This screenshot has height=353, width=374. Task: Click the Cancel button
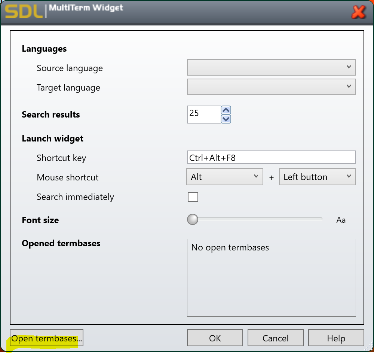coord(275,338)
